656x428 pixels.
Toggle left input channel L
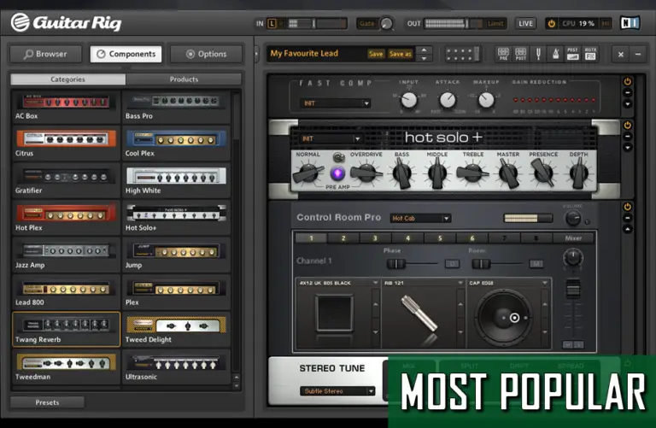272,23
